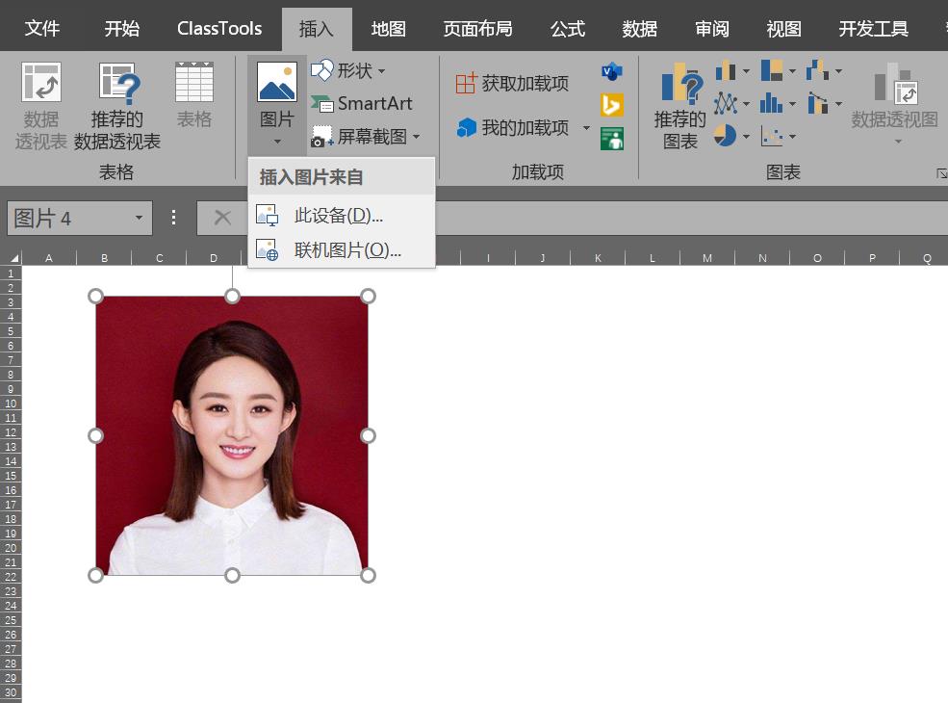Open the File (文件) tab
This screenshot has height=703, width=948.
pos(42,29)
